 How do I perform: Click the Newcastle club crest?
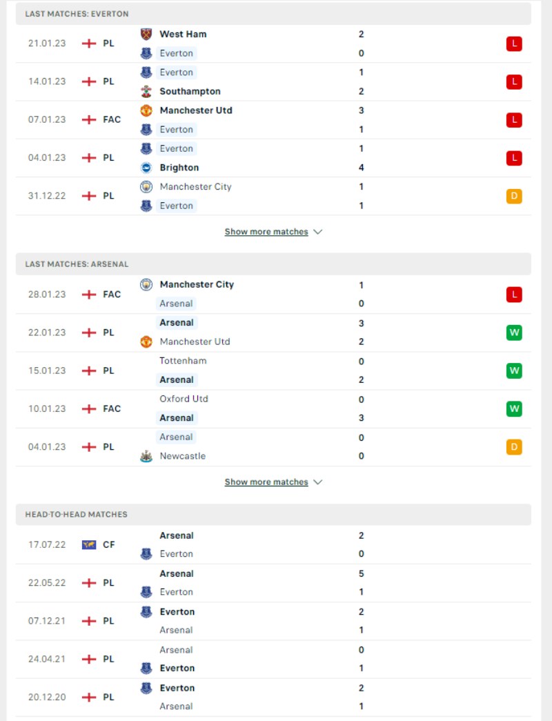[146, 456]
